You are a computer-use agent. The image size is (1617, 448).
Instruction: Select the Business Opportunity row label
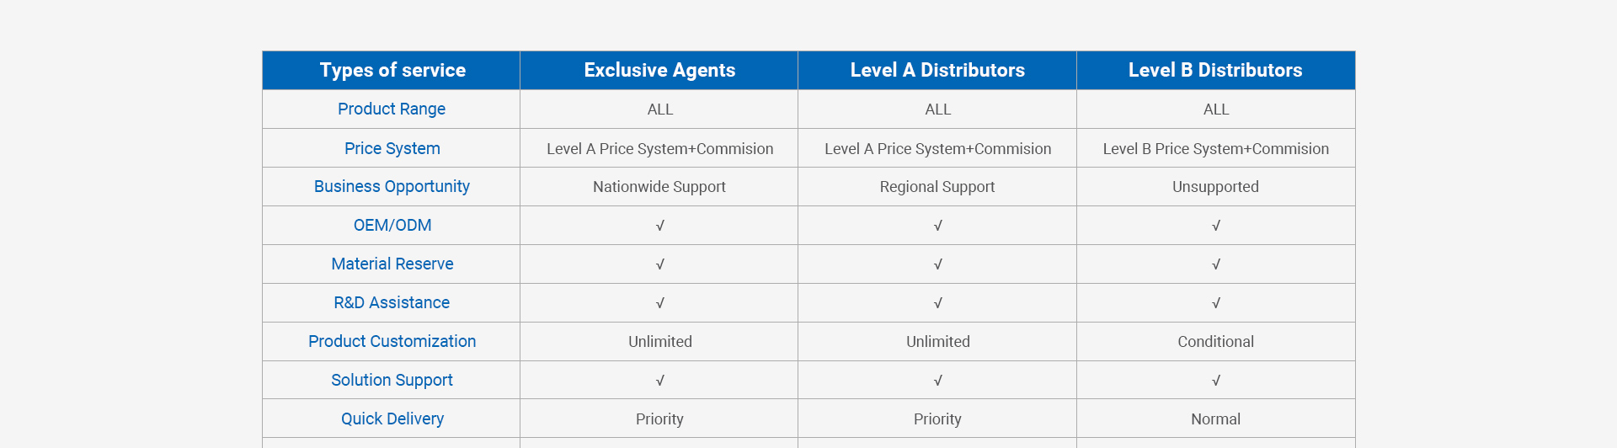tap(392, 187)
